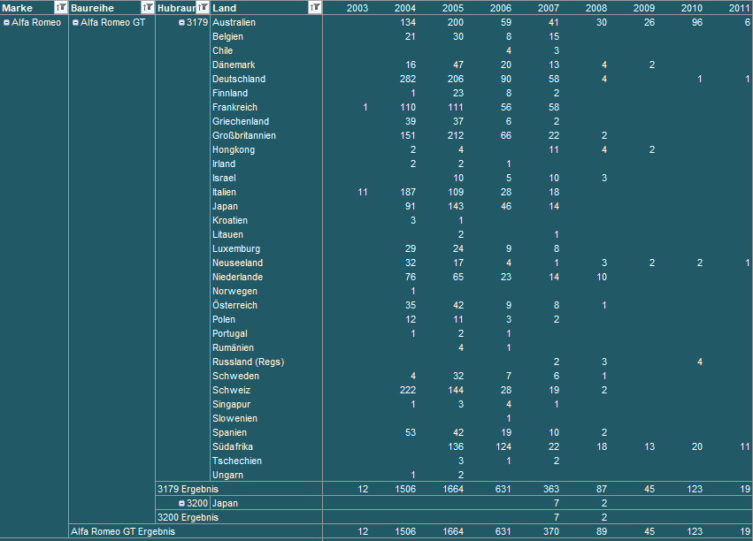This screenshot has width=753, height=541.
Task: Click the Ungarn row label
Action: pyautogui.click(x=227, y=476)
